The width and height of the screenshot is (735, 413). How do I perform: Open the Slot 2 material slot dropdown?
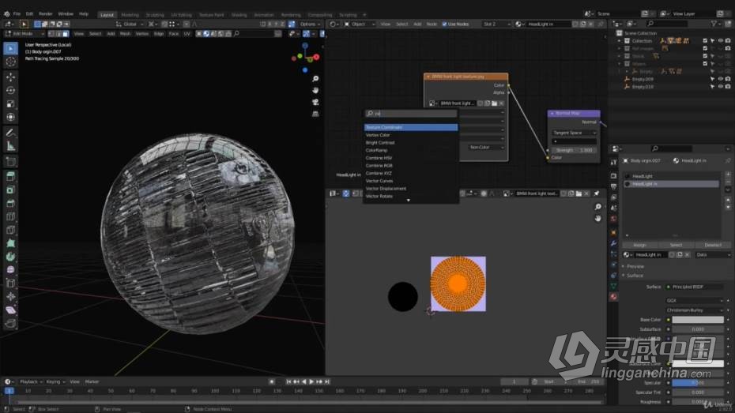pyautogui.click(x=496, y=24)
